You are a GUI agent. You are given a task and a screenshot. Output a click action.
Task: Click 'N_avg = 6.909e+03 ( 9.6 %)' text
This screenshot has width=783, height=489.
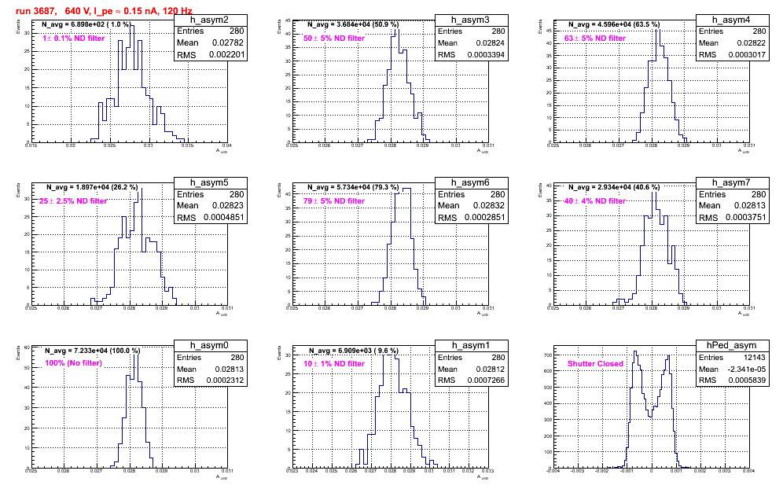354,351
